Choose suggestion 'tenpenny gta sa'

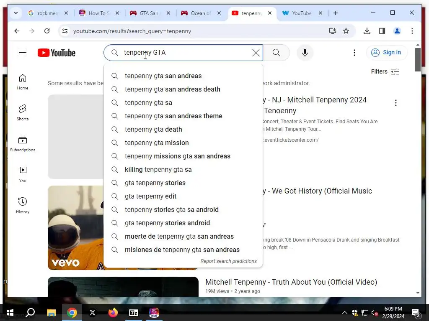[183, 103]
